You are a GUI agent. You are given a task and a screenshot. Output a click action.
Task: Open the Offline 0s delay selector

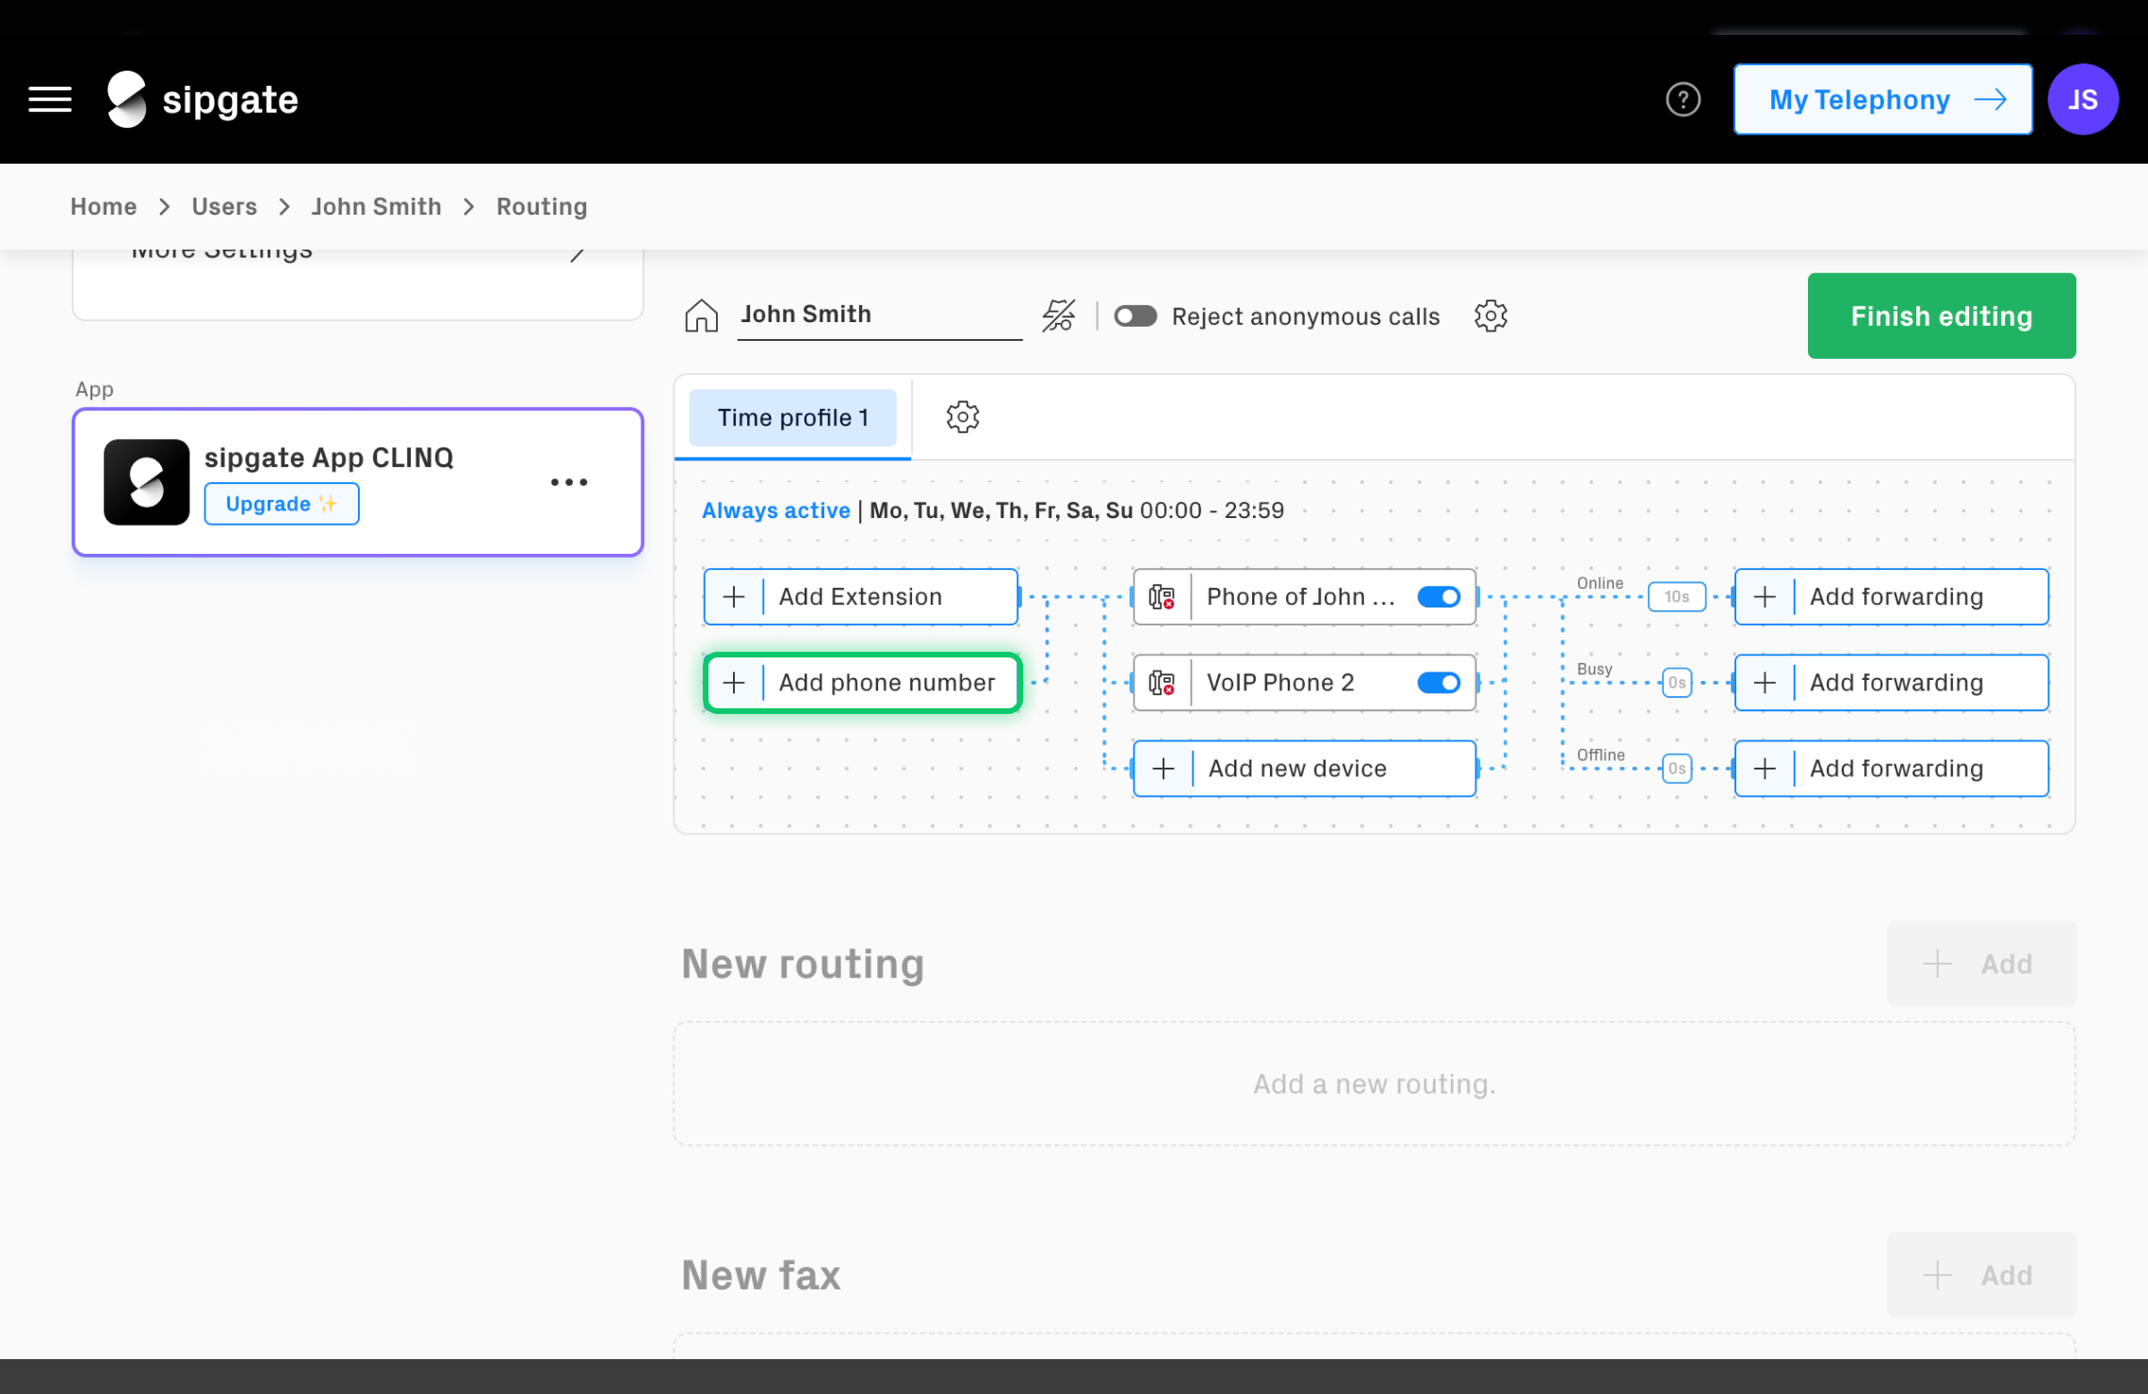[1676, 768]
